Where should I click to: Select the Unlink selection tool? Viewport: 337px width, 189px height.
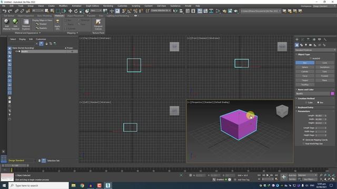22,11
